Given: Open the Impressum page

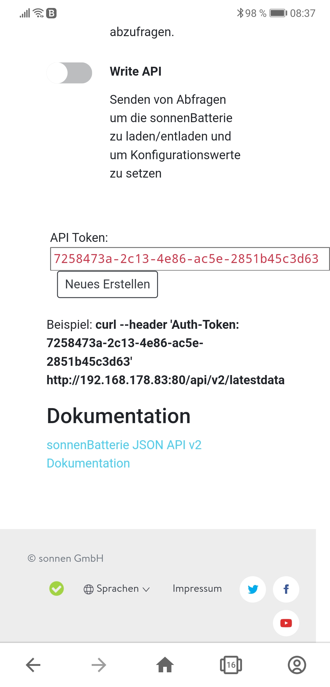Looking at the screenshot, I should [x=197, y=588].
